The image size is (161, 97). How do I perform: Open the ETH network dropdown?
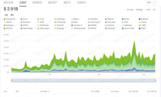[151, 3]
